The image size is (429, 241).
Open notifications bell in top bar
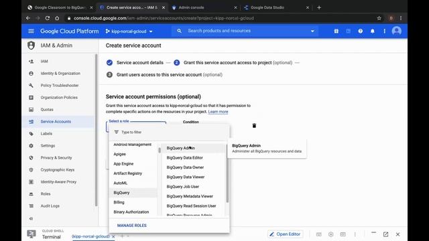(373, 31)
